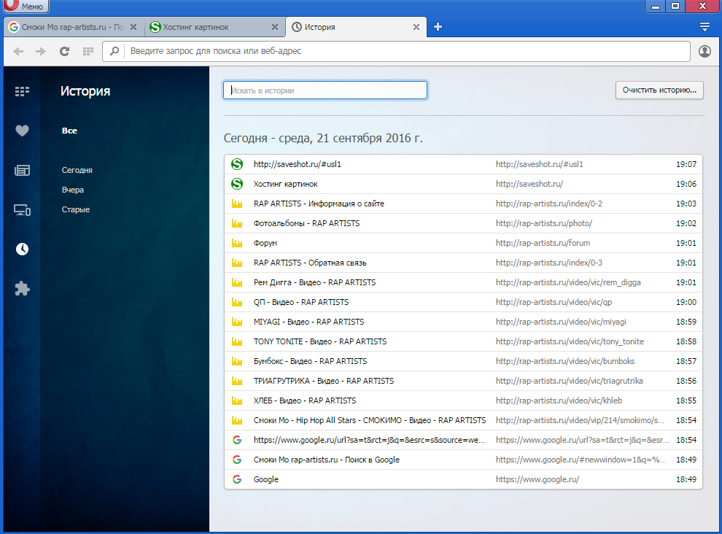Click the Искать в истории search box

[x=325, y=90]
